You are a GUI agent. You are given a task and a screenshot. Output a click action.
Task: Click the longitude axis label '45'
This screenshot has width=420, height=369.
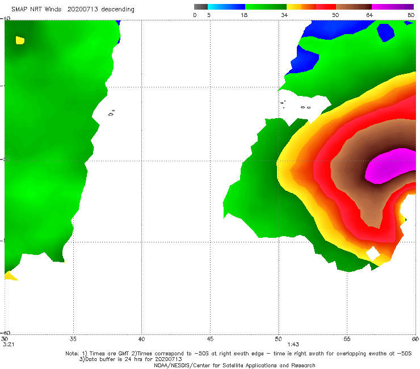(210, 339)
